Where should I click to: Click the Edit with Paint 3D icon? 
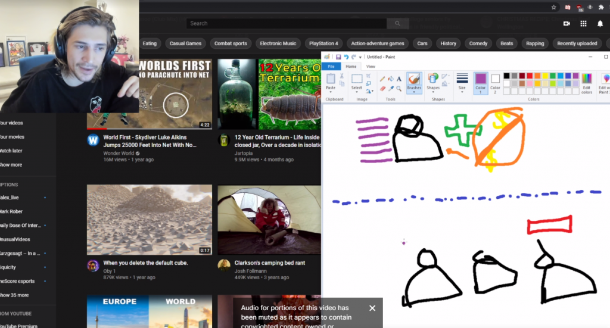tap(605, 79)
